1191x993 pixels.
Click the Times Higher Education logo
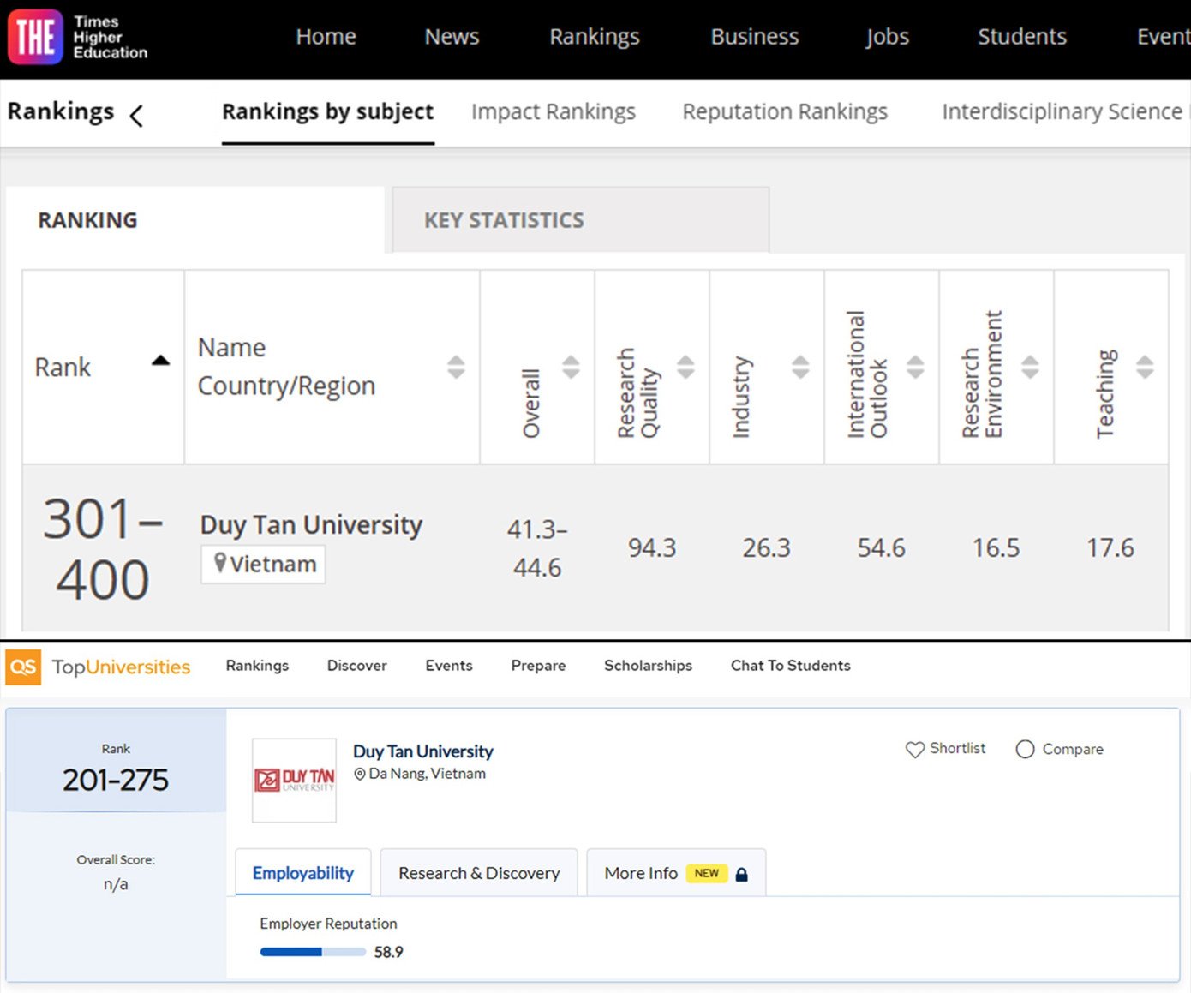tap(77, 37)
